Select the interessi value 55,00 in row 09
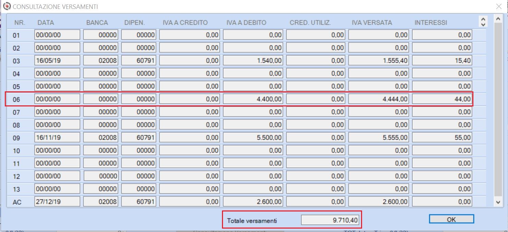The width and height of the screenshot is (508, 232). point(442,138)
